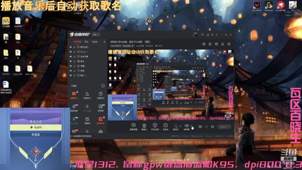This screenshot has width=302, height=170.
Task: Add a 多媒体 media source
Action: [x=165, y=127]
